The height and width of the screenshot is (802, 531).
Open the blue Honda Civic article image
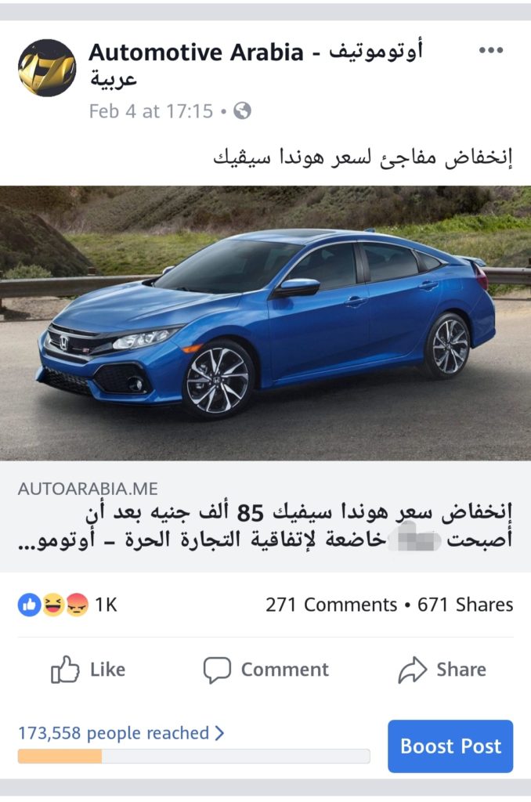point(265,323)
